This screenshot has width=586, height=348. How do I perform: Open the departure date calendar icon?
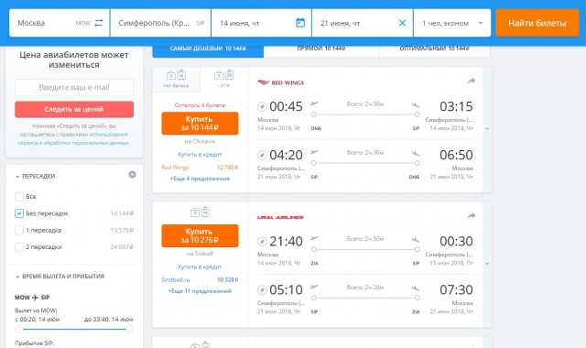300,23
